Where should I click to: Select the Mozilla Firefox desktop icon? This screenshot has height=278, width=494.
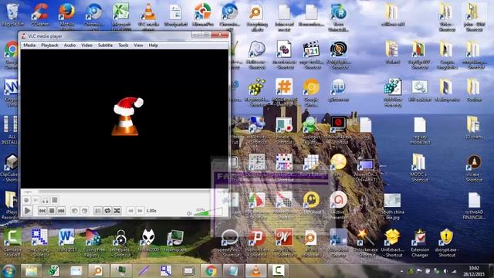click(67, 17)
